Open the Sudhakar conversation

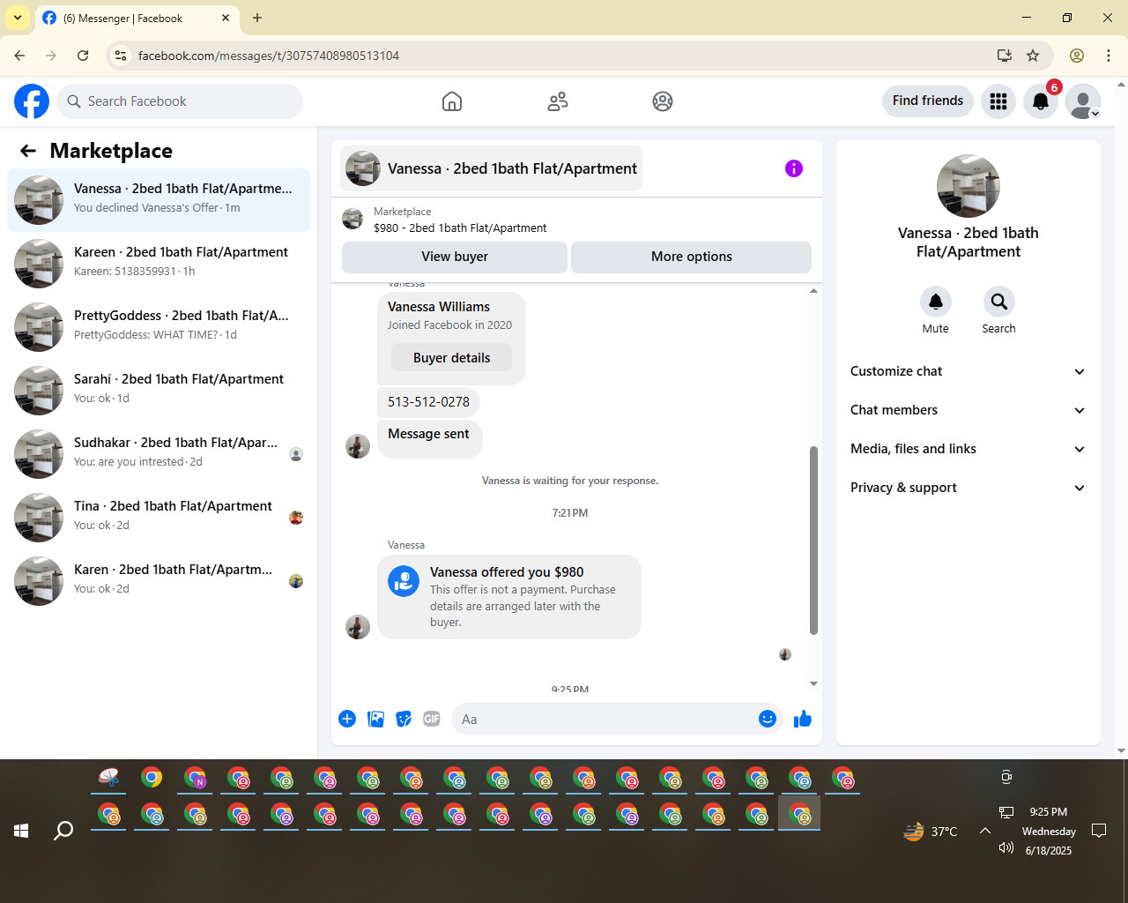click(159, 454)
